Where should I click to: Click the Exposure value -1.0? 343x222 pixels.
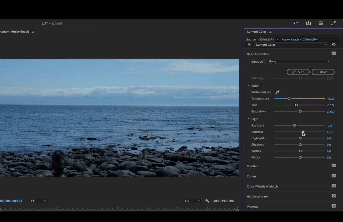pos(329,126)
